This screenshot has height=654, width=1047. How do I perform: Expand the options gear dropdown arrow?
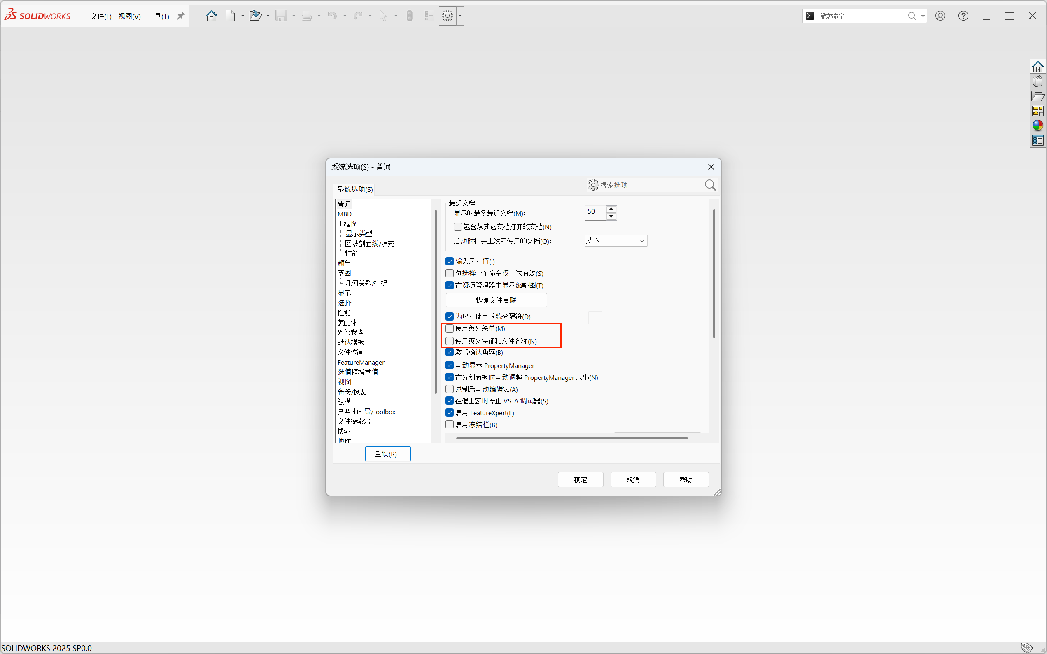[460, 16]
